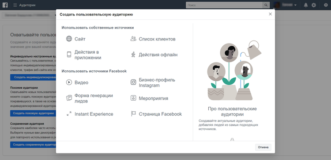Click the Сохраненная аудитория heading behind dialog
The height and width of the screenshot is (160, 331).
pos(27,124)
